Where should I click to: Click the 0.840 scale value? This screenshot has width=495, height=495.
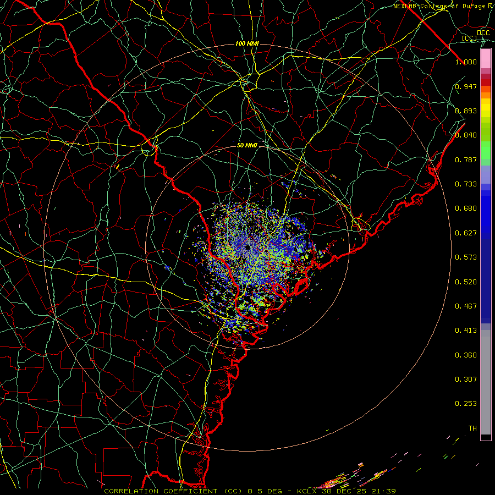coord(466,135)
